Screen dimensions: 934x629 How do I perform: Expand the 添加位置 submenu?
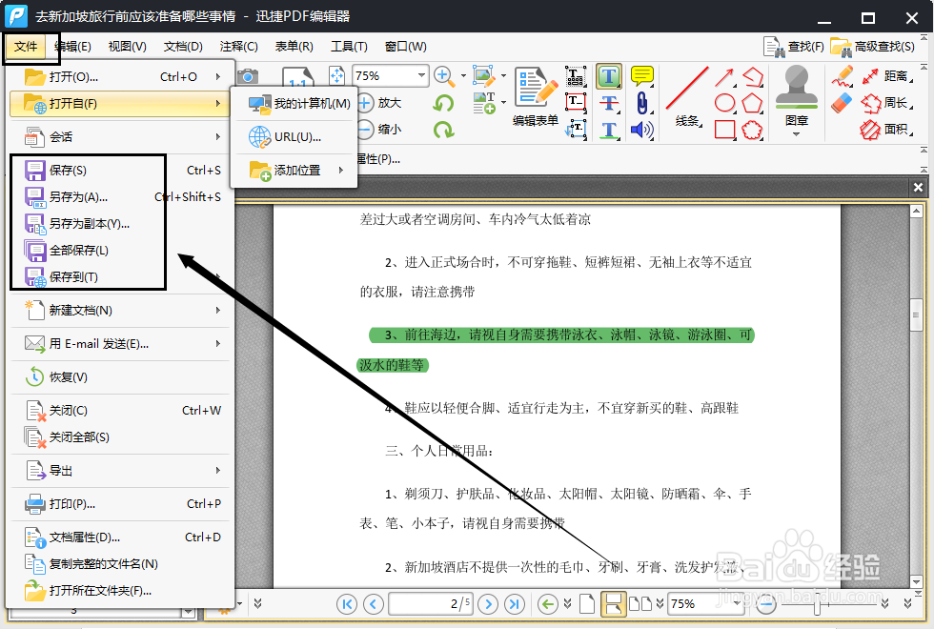coord(341,170)
